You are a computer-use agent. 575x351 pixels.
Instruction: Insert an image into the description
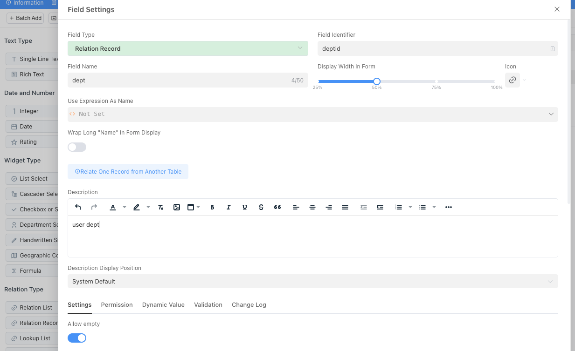coord(177,207)
